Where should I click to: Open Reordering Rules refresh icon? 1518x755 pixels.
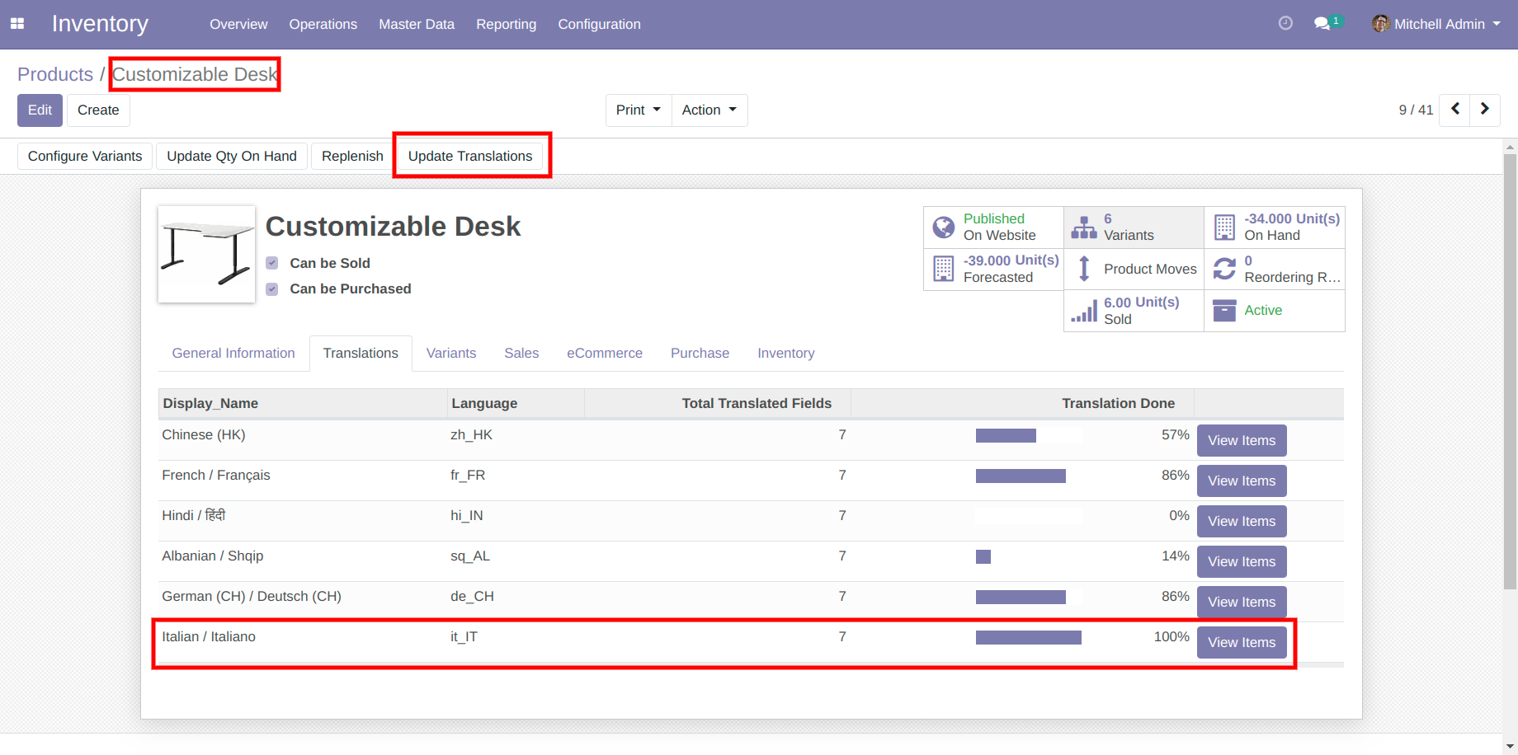1224,269
